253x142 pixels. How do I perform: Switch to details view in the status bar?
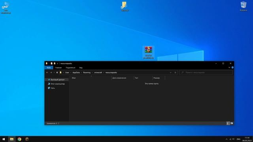pos(228,123)
